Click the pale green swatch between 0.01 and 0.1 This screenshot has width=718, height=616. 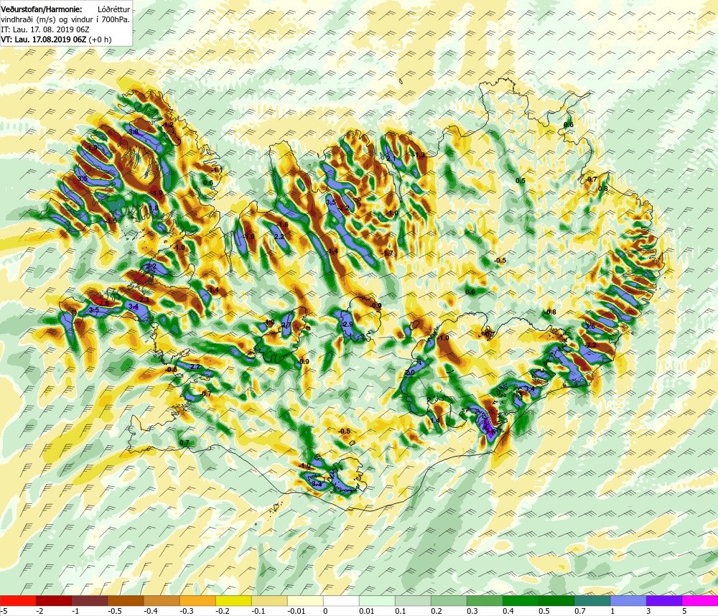pyautogui.click(x=377, y=600)
